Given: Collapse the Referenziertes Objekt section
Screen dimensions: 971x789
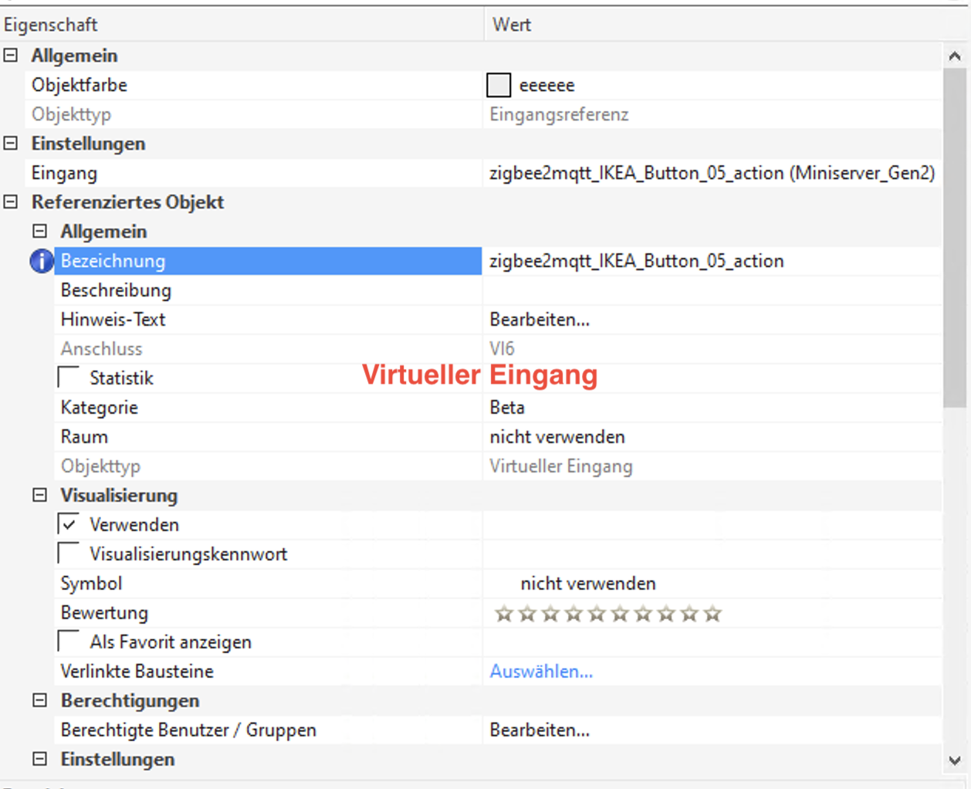Looking at the screenshot, I should point(11,202).
